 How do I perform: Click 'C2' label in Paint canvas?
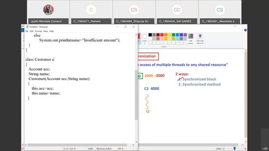[x=146, y=89]
